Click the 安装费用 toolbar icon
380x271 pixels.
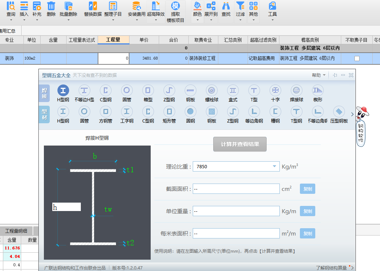(x=136, y=6)
